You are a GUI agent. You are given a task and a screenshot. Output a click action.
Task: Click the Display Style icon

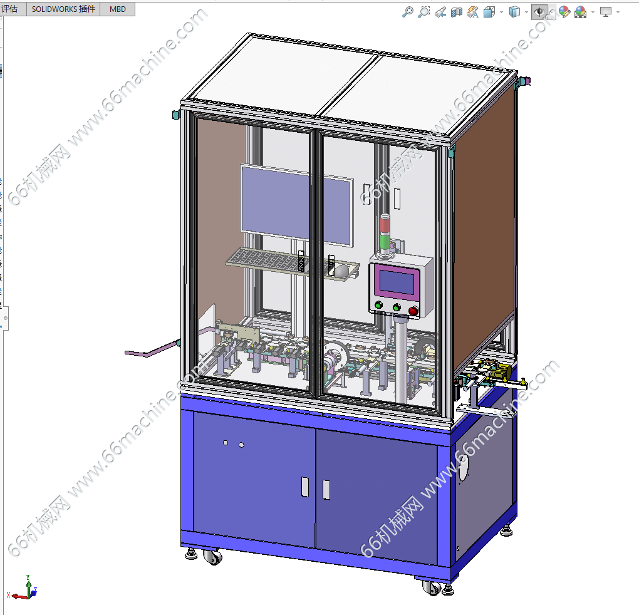[x=515, y=13]
